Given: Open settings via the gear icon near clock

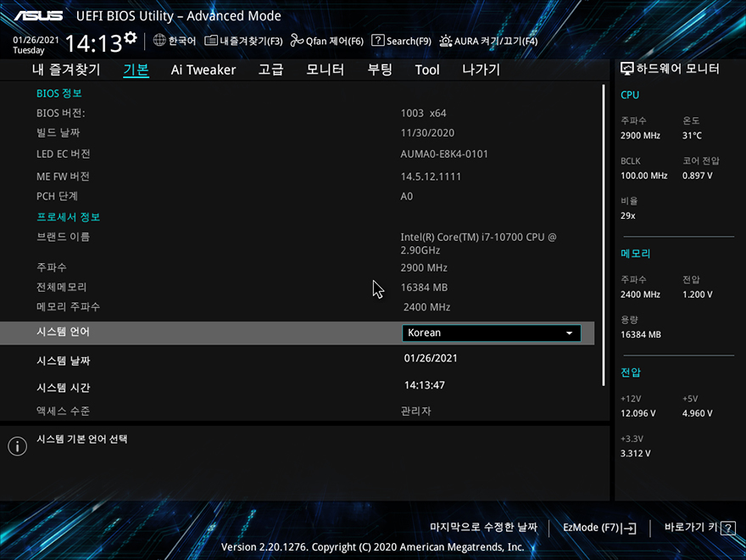Looking at the screenshot, I should tap(131, 37).
